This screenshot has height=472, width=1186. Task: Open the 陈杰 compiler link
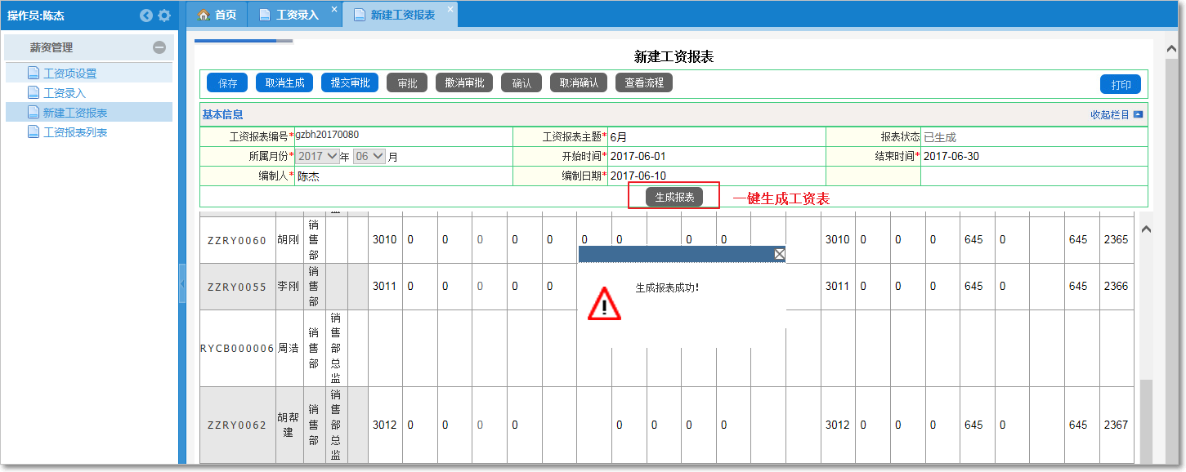[306, 176]
